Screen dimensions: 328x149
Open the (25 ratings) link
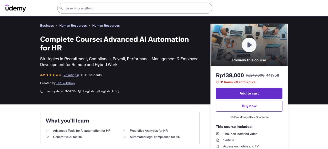click(x=71, y=75)
